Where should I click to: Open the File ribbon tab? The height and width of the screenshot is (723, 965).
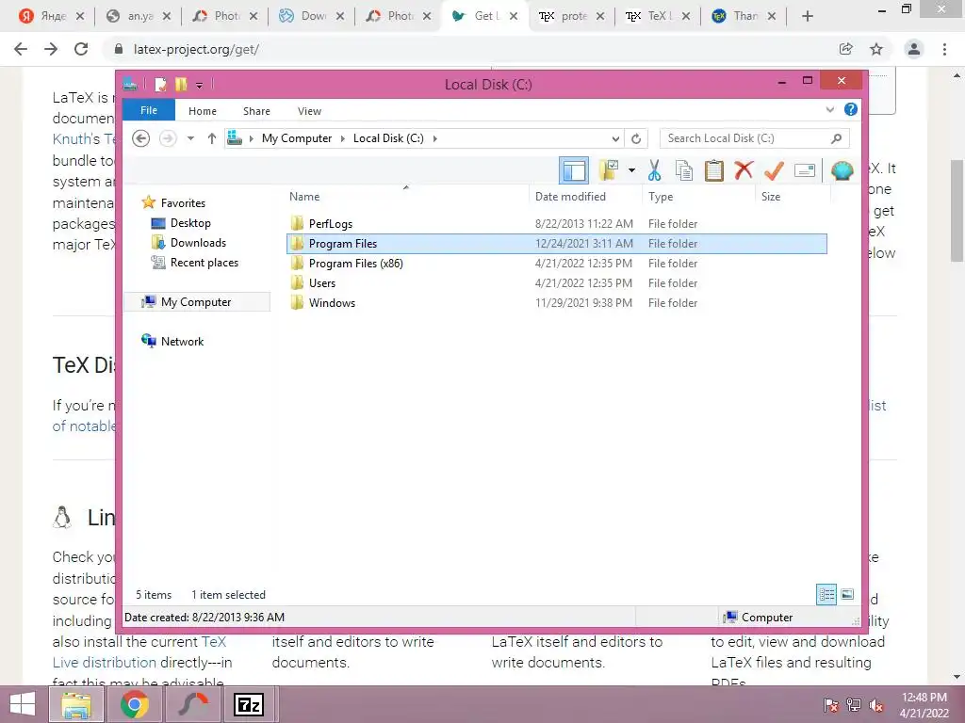pos(149,110)
